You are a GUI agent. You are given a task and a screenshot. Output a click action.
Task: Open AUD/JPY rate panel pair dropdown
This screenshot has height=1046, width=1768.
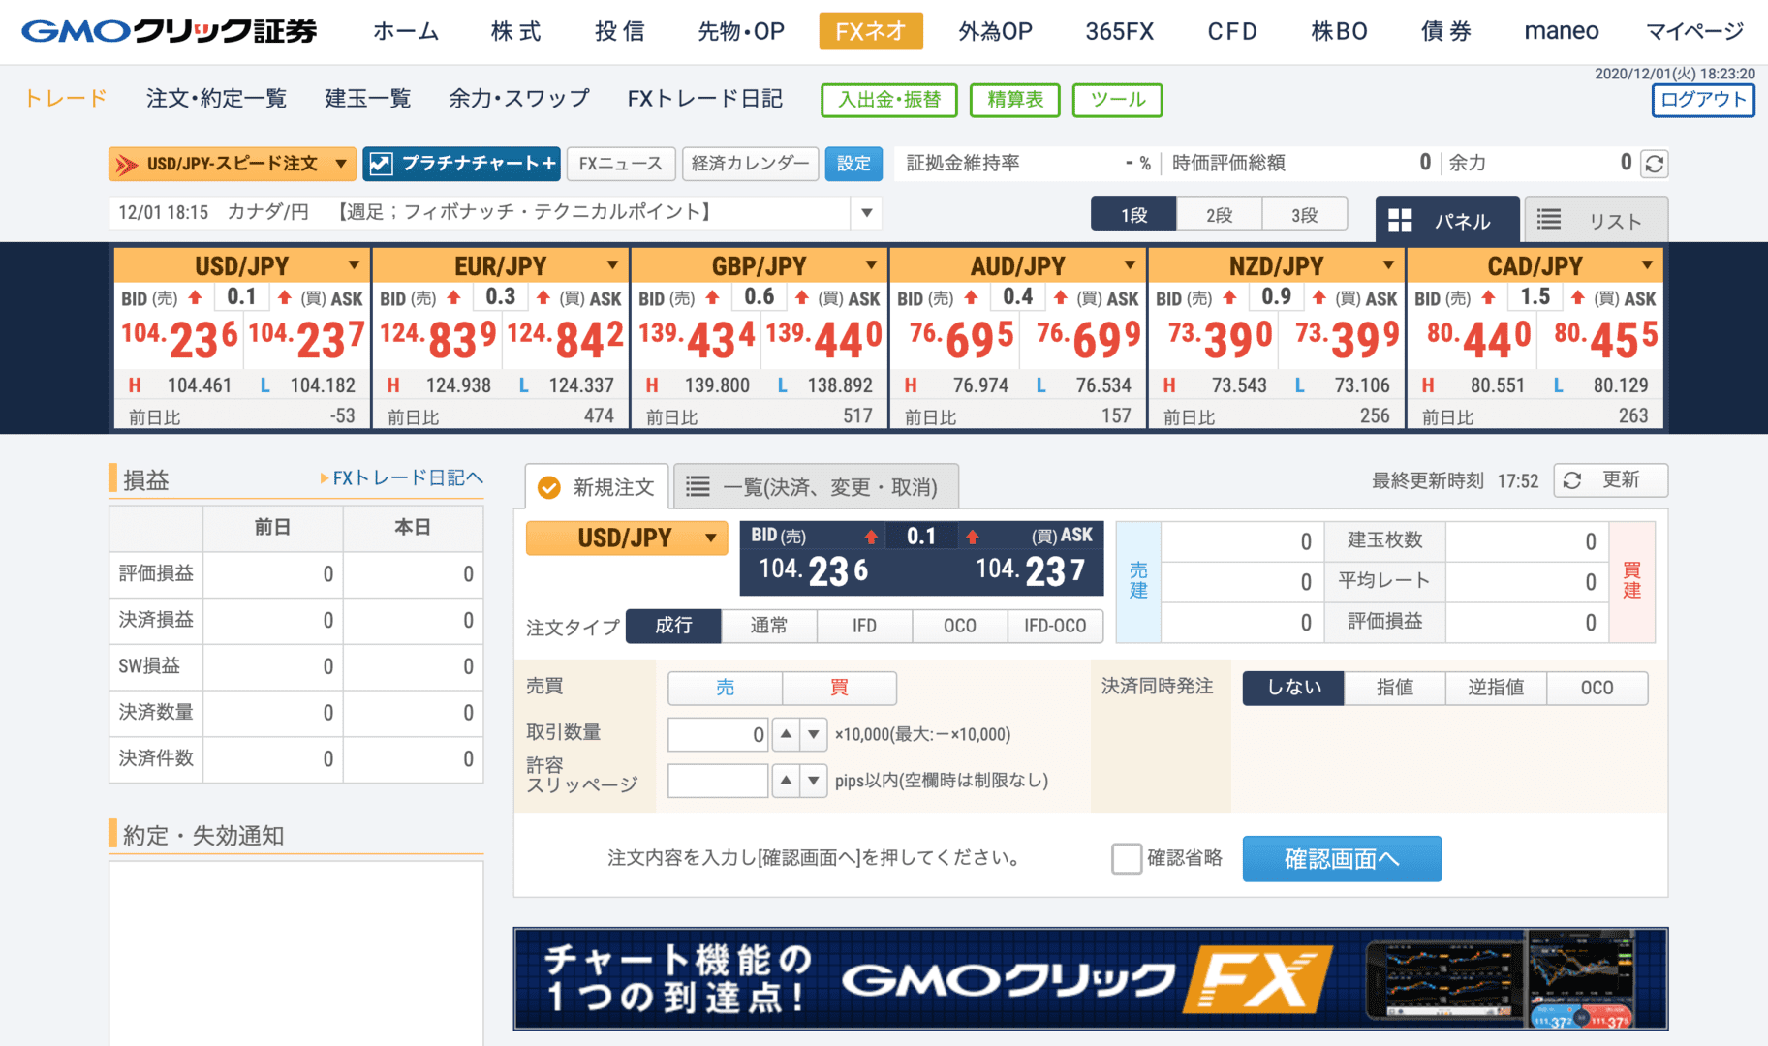(1130, 265)
